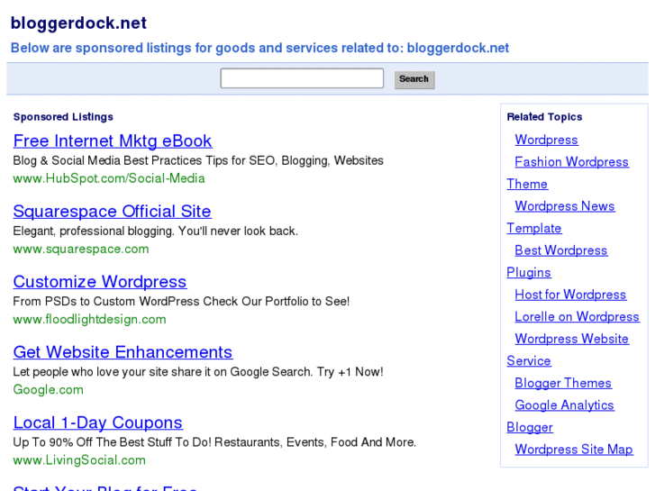Click 'From PSDs to Custom WordPress' description
This screenshot has height=491, width=655.
coord(181,301)
